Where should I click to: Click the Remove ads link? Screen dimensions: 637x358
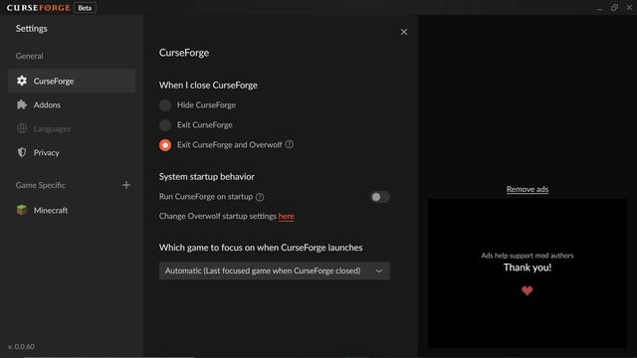(x=528, y=189)
